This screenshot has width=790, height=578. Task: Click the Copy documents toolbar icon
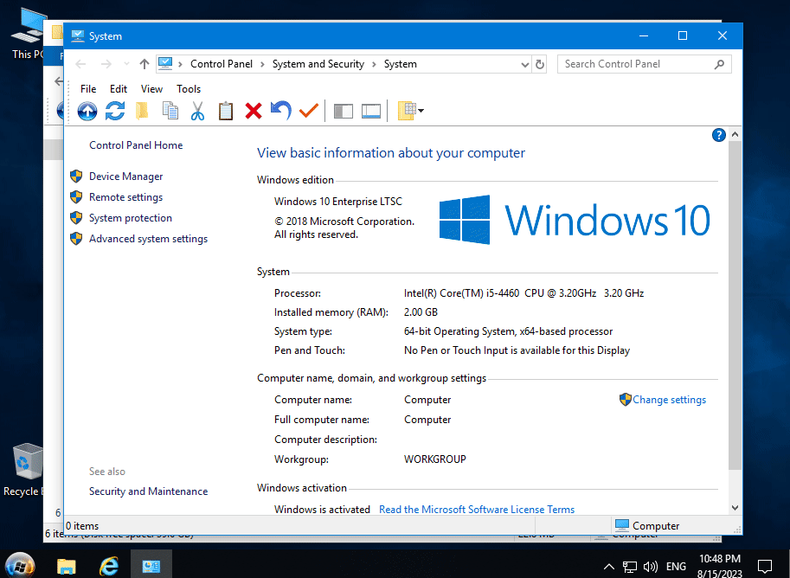tap(170, 111)
